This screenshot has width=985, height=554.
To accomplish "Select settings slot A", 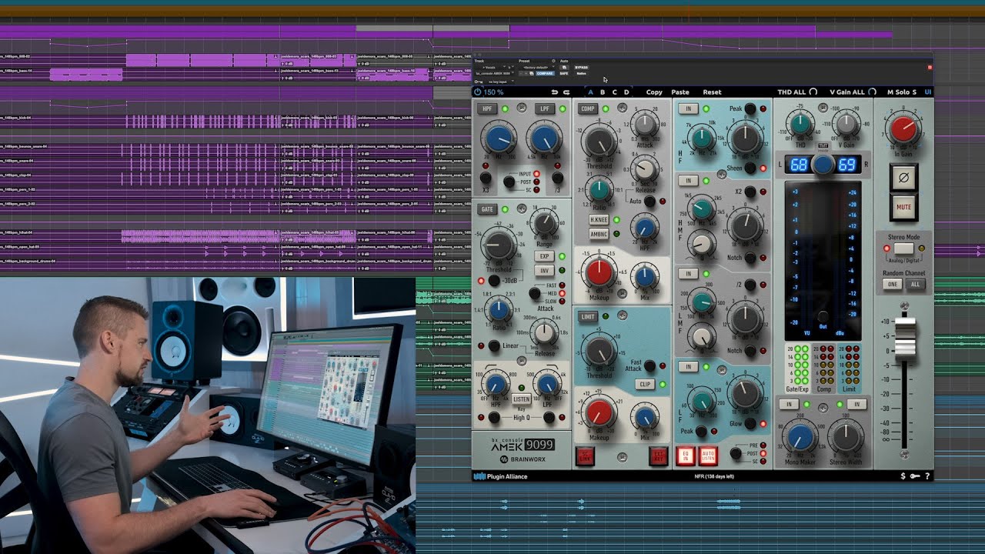I will click(590, 92).
